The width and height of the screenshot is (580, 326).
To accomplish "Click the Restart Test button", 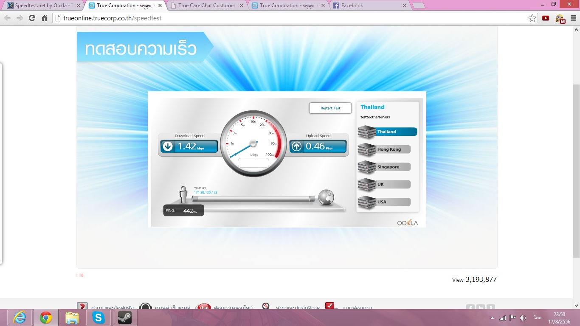I will [330, 108].
